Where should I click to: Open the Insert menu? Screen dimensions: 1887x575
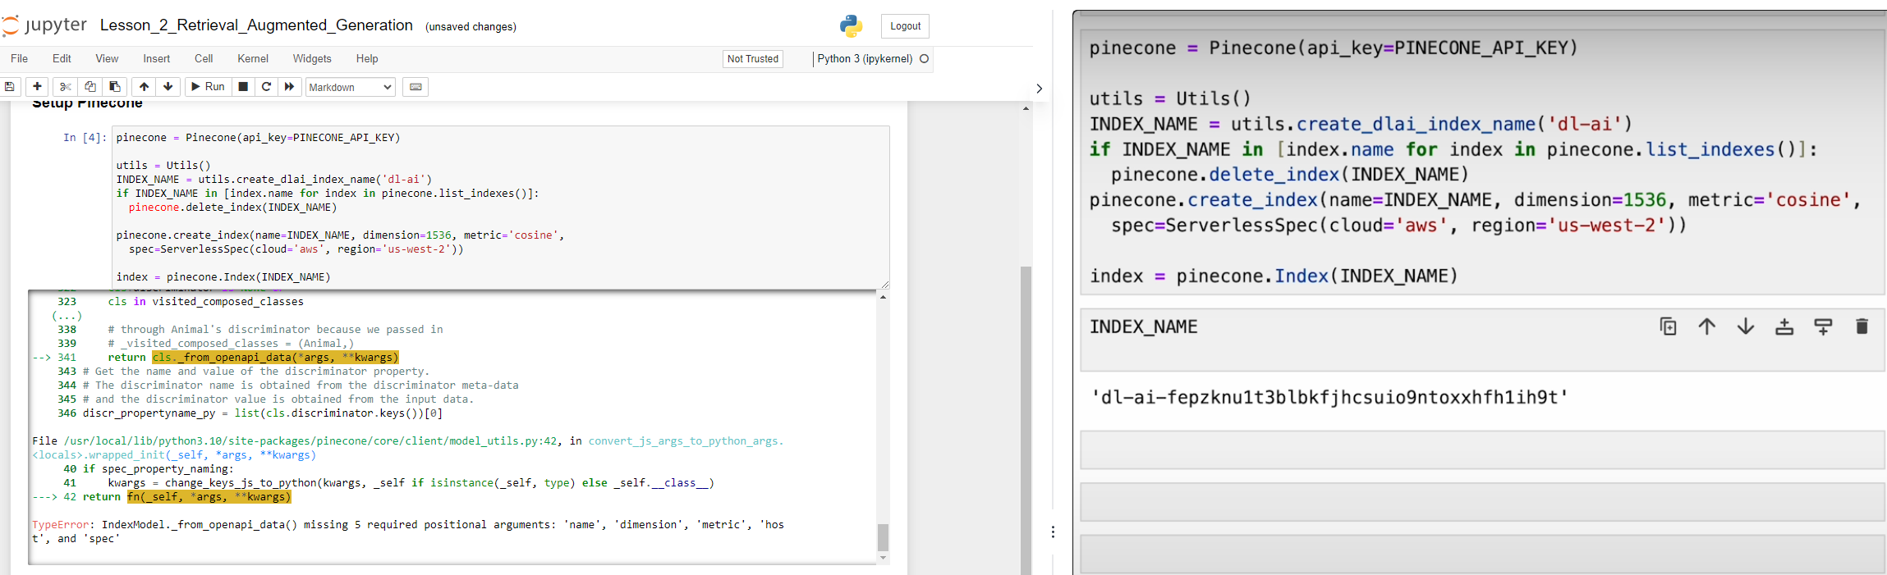tap(156, 59)
